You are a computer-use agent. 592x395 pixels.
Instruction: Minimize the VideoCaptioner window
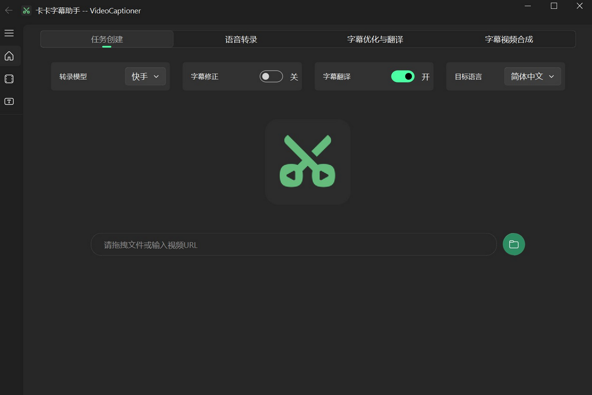(528, 6)
